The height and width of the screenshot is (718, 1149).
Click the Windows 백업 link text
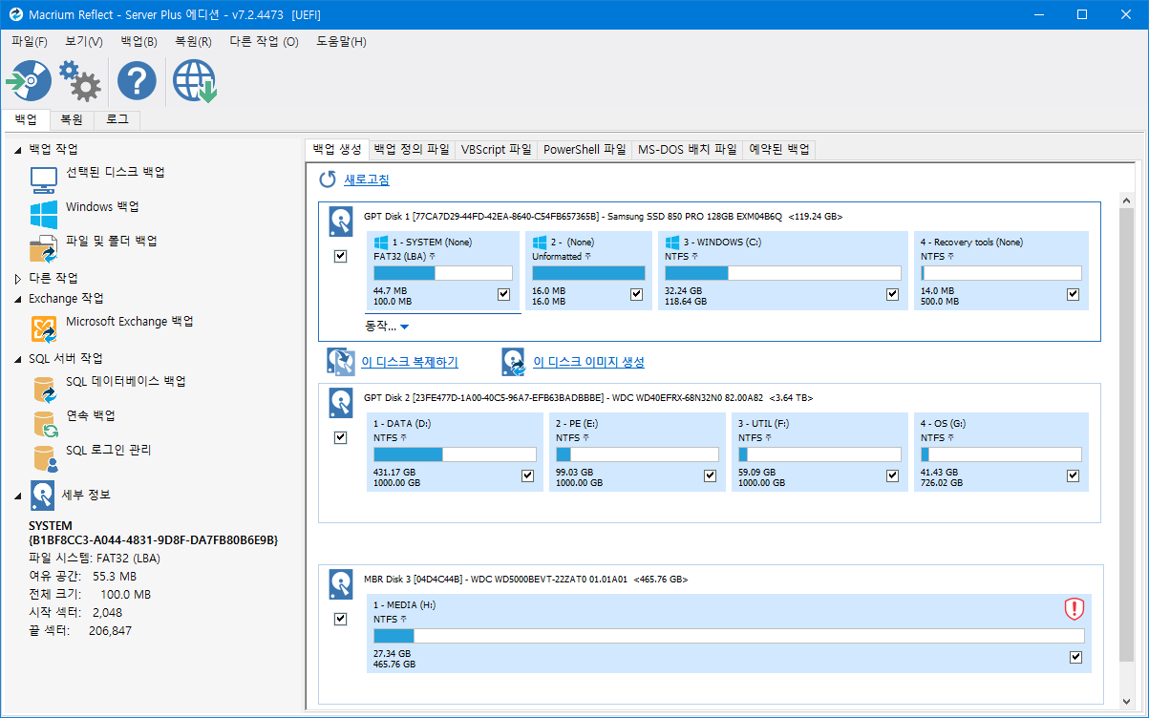102,206
